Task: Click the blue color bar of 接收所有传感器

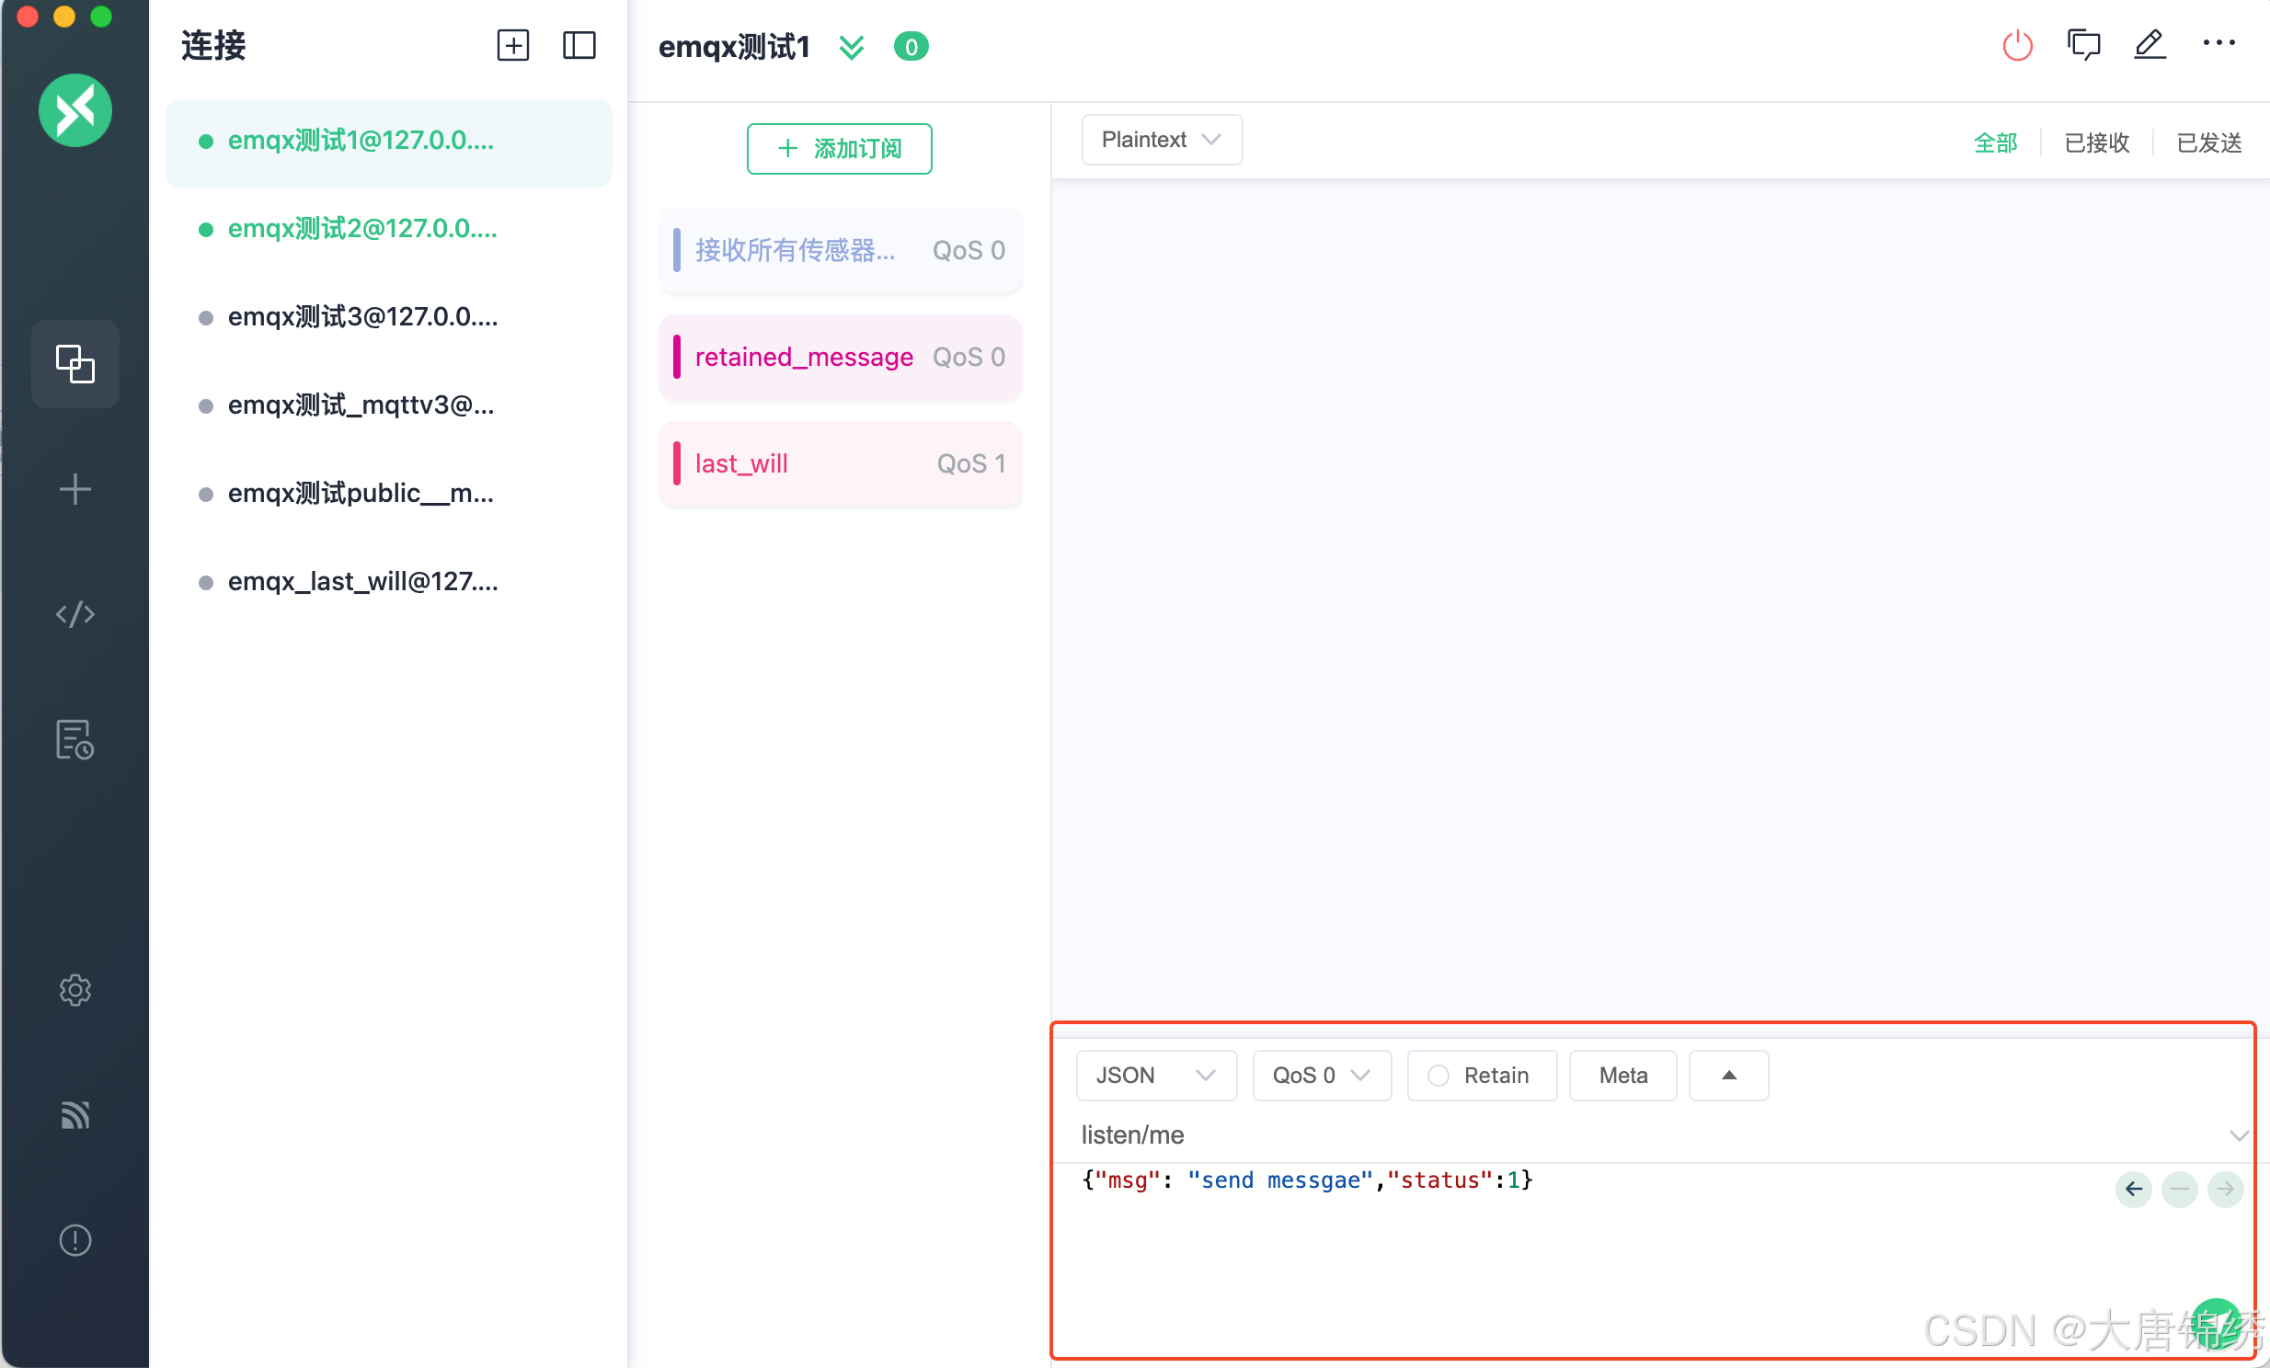Action: (676, 250)
